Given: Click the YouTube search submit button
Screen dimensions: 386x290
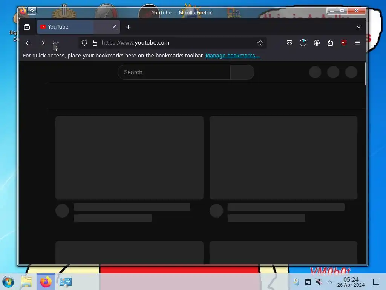Looking at the screenshot, I should [242, 72].
